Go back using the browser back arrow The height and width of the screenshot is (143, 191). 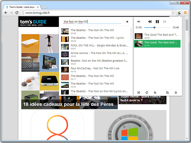click(x=6, y=13)
